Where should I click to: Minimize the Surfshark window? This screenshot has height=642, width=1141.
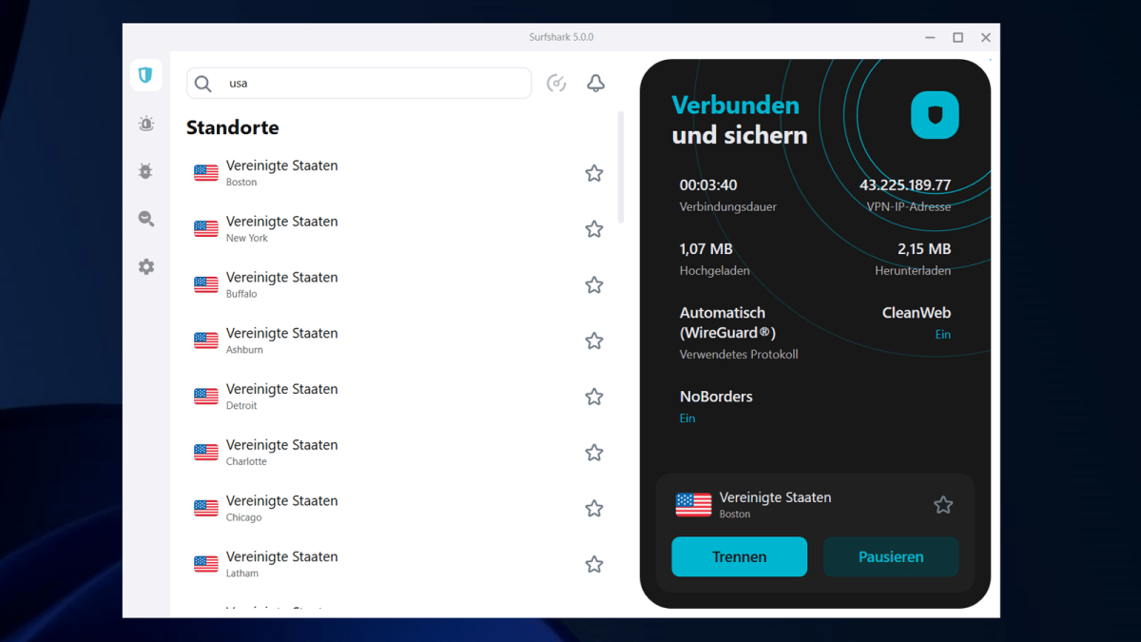click(x=930, y=37)
